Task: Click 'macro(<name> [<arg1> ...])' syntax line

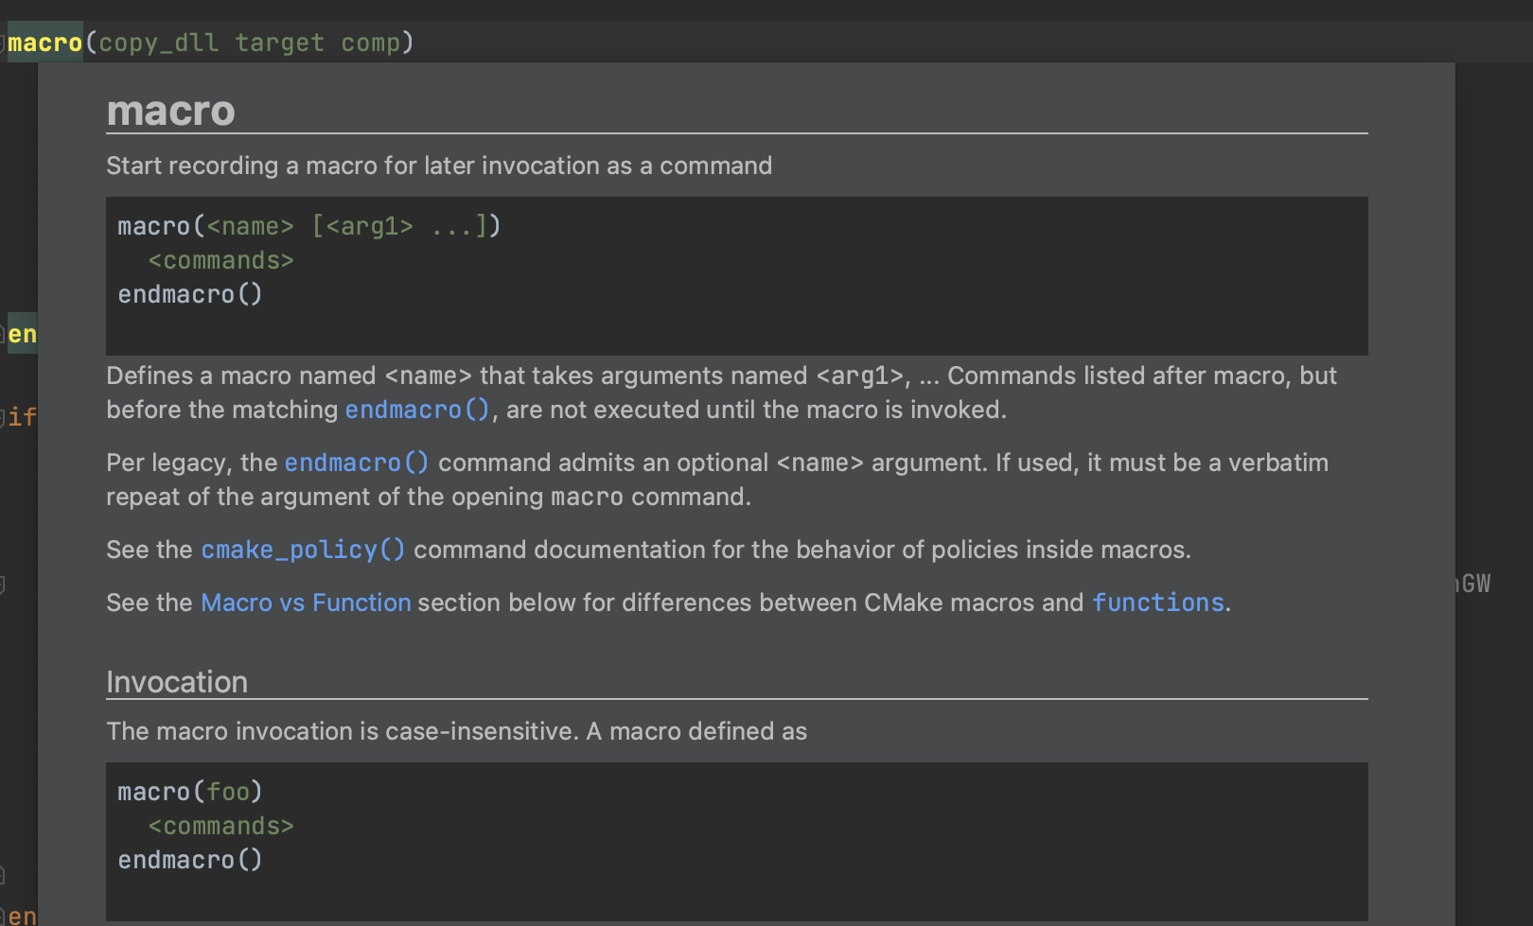Action: coord(308,226)
